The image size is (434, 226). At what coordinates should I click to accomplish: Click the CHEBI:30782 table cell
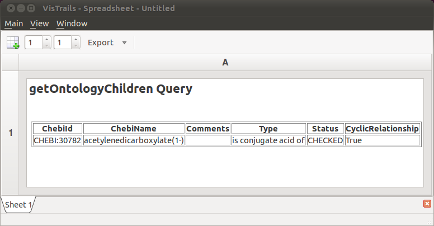pyautogui.click(x=58, y=140)
